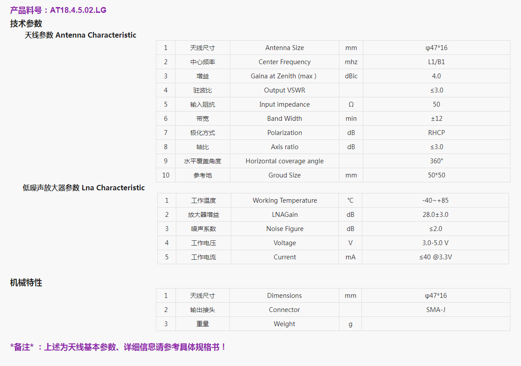Select the 28.0±3.0 gain value
Screen dimensions: 521x366
point(435,215)
